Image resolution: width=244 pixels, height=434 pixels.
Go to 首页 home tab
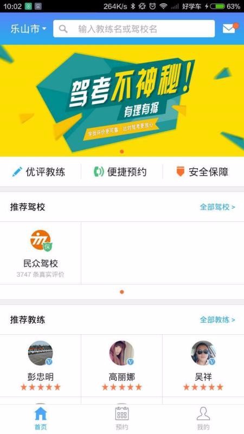[41, 419]
